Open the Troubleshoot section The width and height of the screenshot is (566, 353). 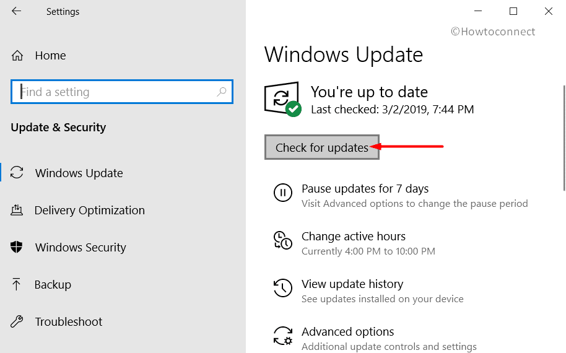[69, 321]
